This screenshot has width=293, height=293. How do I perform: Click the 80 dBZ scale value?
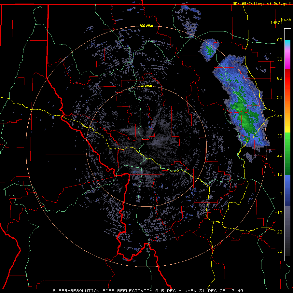point(280,40)
